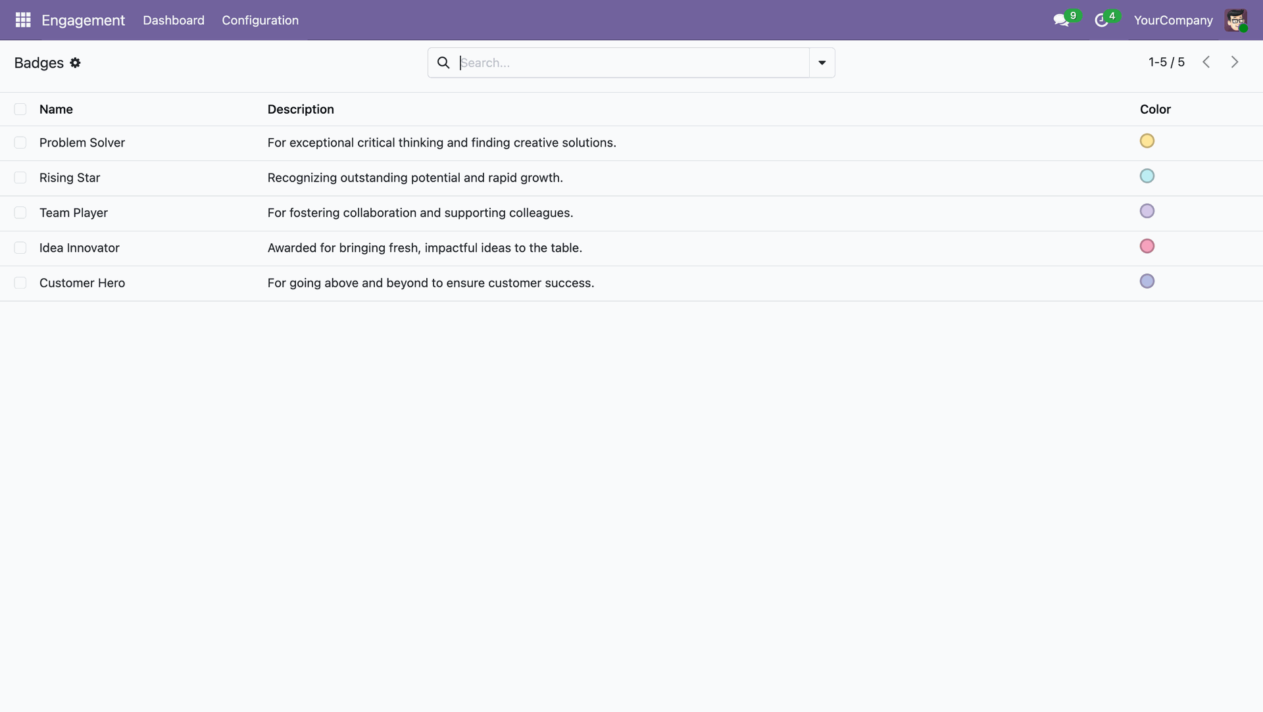Check the Problem Solver row checkbox
1263x712 pixels.
pyautogui.click(x=20, y=143)
